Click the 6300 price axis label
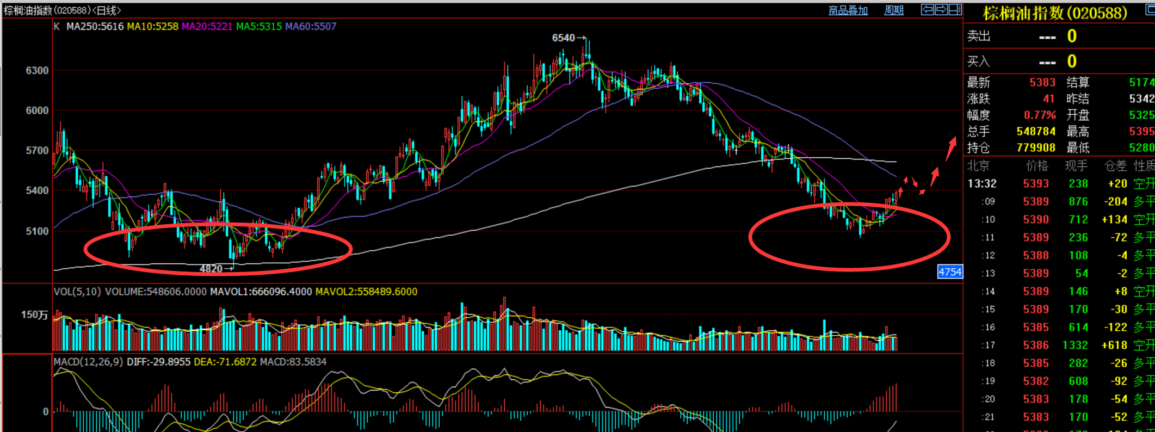 point(37,70)
